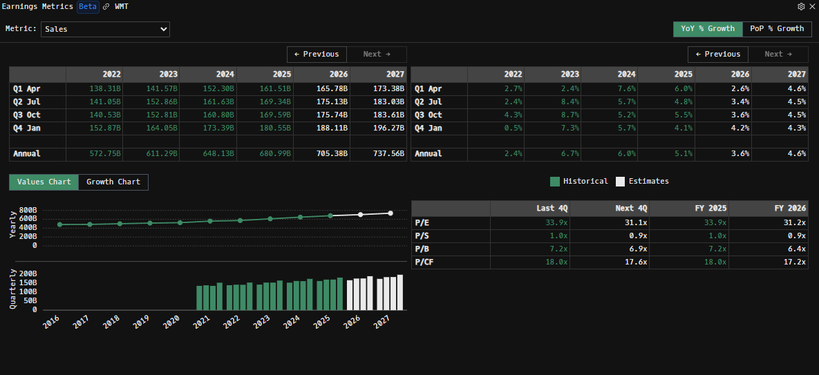This screenshot has height=375, width=819.
Task: Switch to PoP % Growth
Action: coord(777,29)
